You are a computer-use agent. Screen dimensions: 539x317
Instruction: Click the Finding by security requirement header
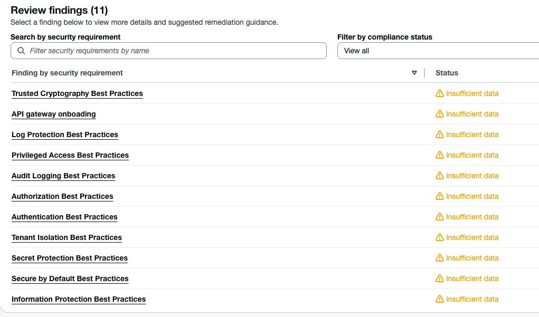67,73
